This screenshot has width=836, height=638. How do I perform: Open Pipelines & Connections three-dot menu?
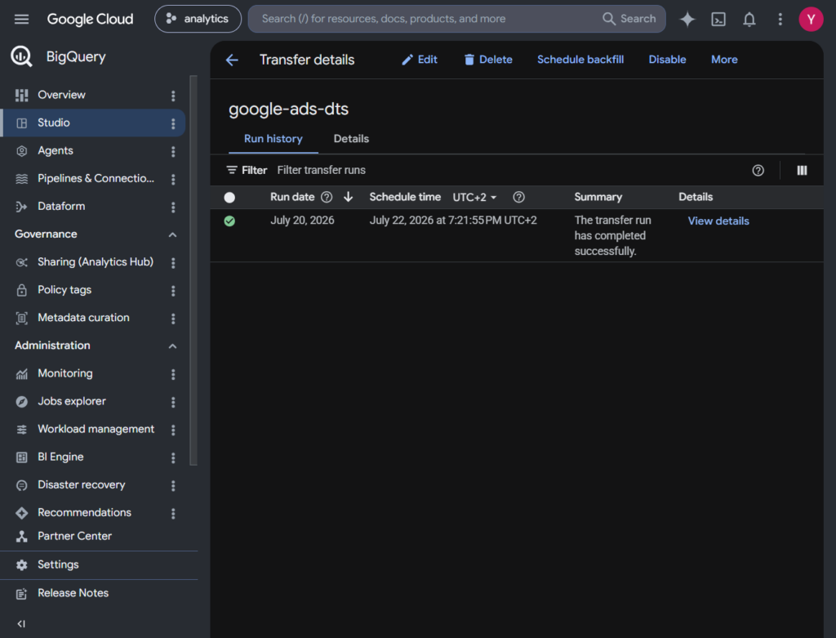coord(173,179)
